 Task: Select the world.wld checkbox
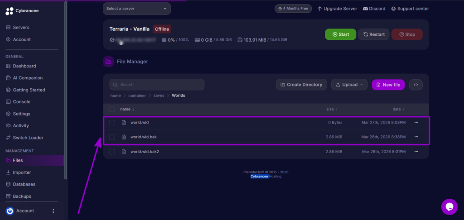click(112, 122)
